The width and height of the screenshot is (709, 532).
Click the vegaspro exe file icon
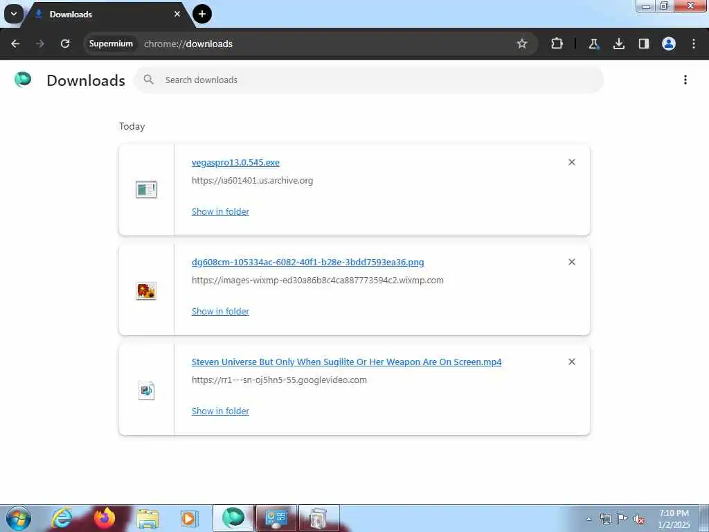point(146,190)
